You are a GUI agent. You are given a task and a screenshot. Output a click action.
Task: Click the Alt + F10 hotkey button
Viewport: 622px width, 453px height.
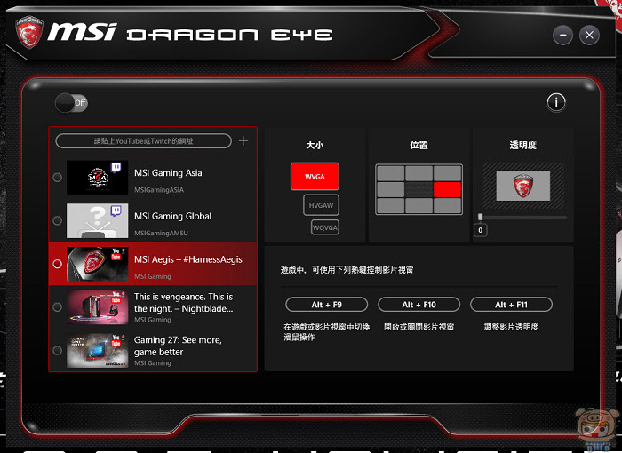419,305
